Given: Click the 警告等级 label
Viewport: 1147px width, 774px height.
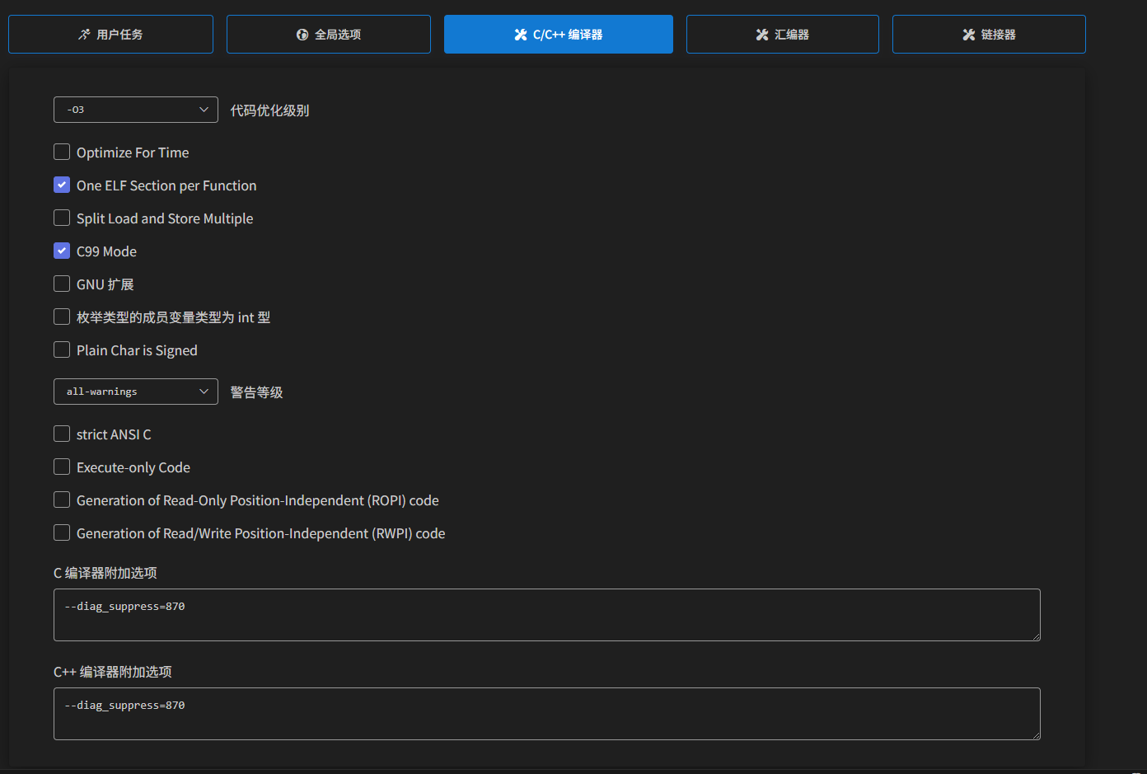Looking at the screenshot, I should pos(256,392).
